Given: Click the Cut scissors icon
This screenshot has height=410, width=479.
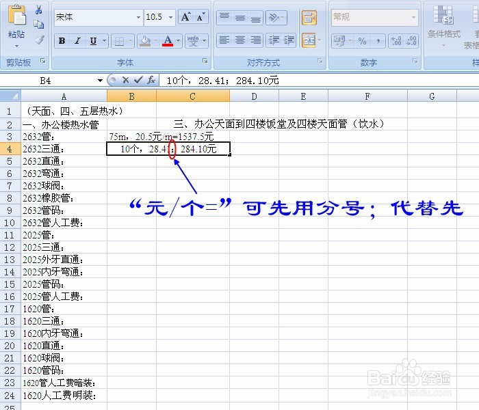Looking at the screenshot, I should click(x=38, y=10).
